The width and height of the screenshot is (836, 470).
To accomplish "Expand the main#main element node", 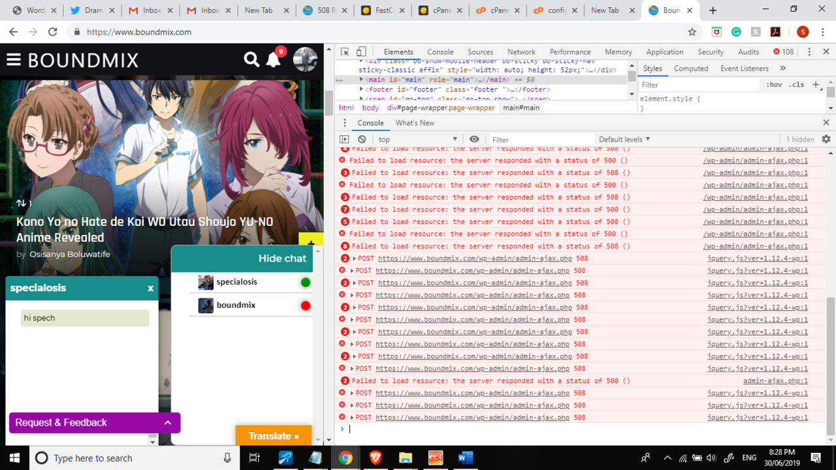I will pyautogui.click(x=362, y=80).
